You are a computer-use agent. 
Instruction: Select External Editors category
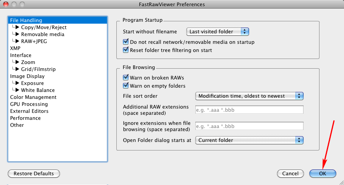29,111
